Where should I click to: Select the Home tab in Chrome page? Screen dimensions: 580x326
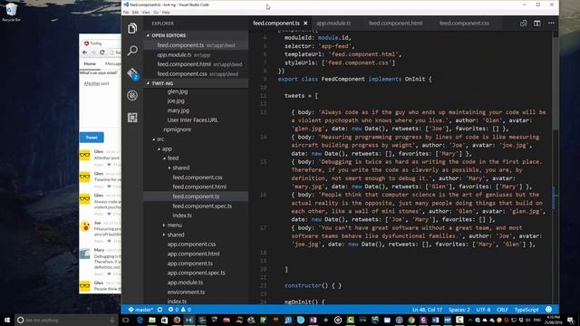pos(90,64)
